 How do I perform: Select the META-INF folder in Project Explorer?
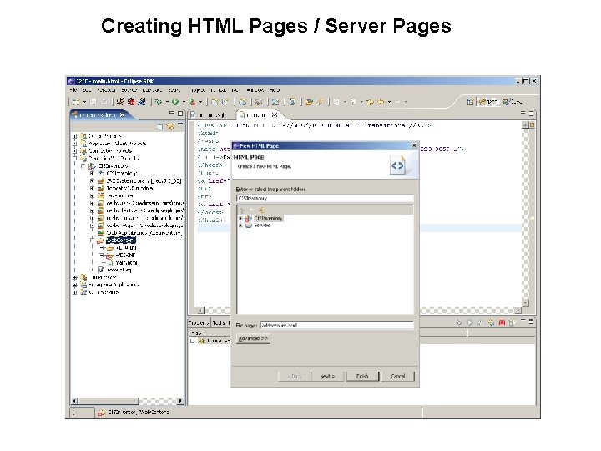click(x=126, y=248)
